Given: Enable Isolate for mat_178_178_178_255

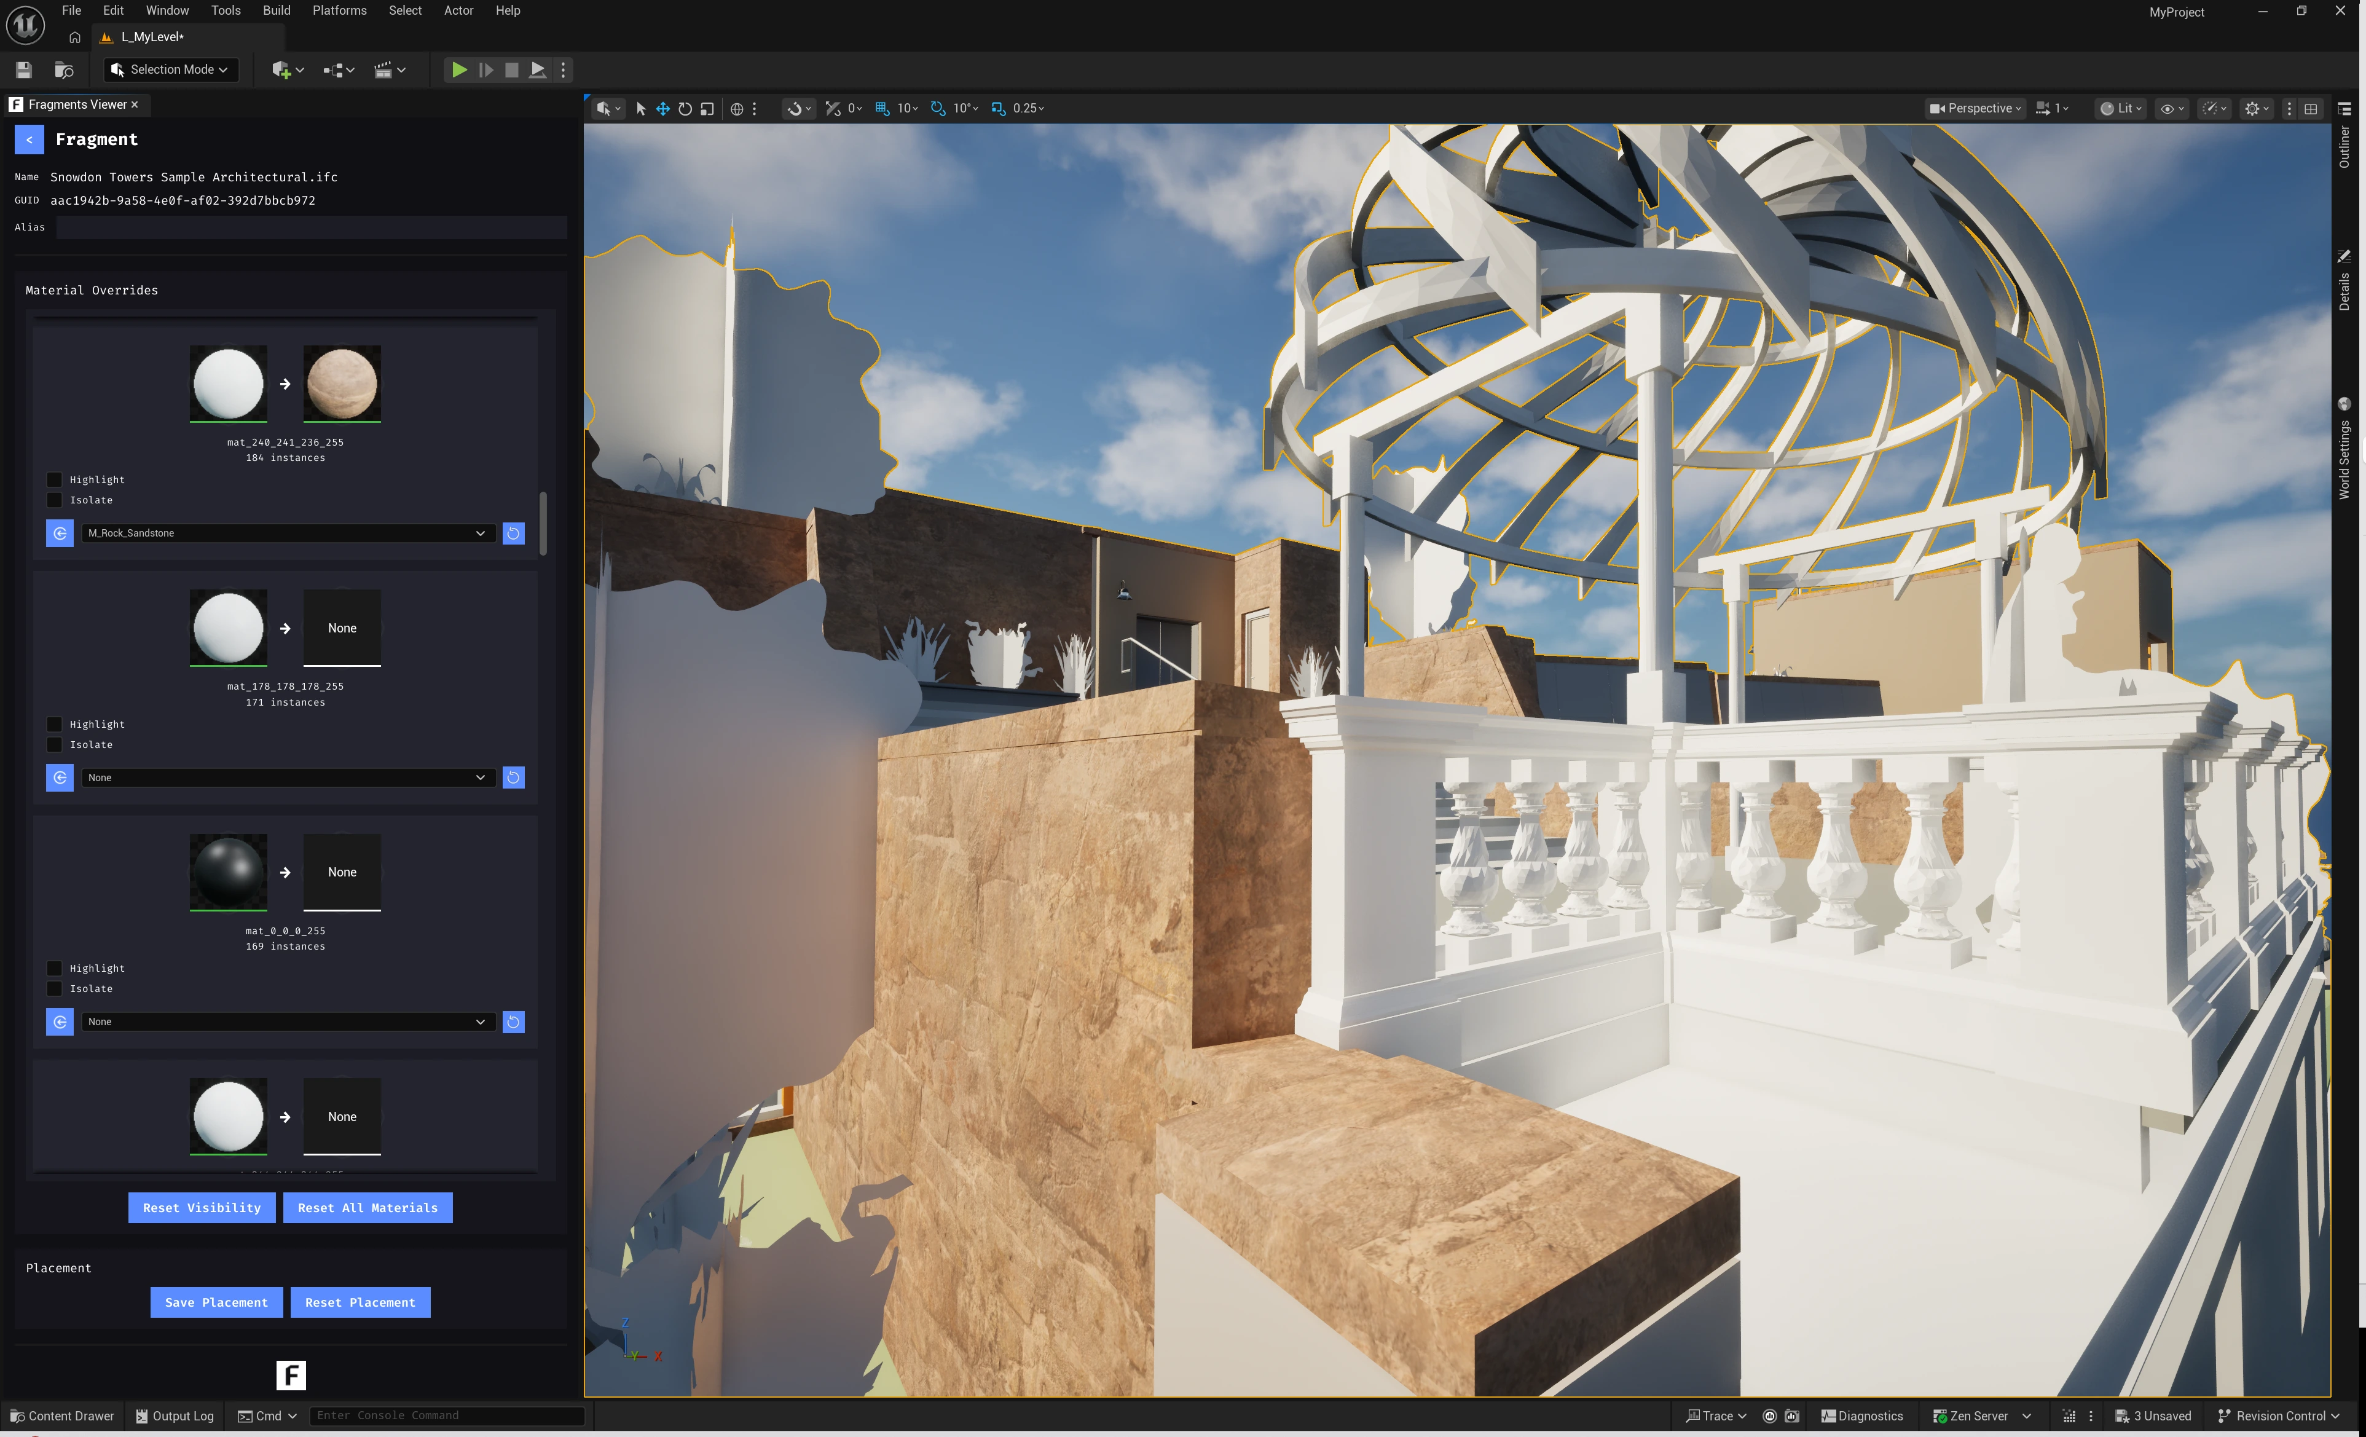Looking at the screenshot, I should click(x=55, y=744).
